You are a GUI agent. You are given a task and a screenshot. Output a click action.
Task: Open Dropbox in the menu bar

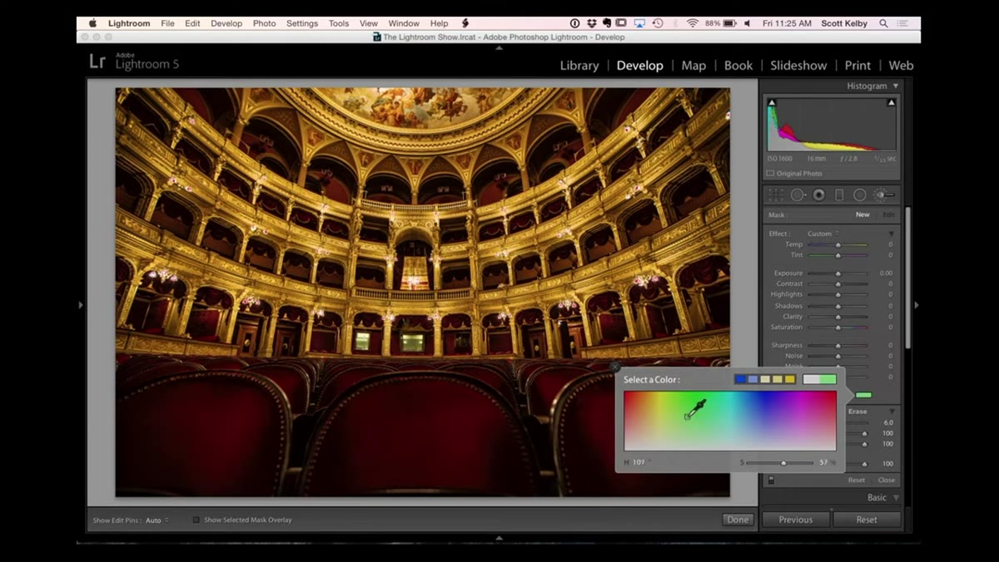pyautogui.click(x=592, y=23)
